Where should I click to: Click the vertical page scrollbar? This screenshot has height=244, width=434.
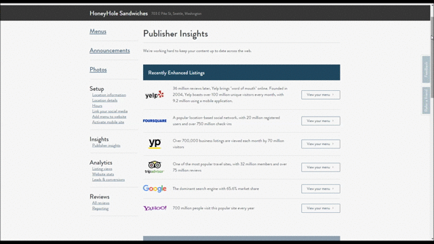tap(432, 122)
